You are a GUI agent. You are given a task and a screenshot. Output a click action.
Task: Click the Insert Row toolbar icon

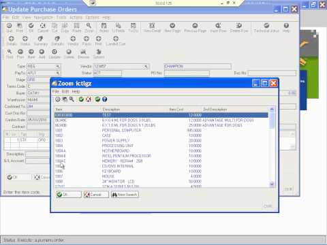218,26
